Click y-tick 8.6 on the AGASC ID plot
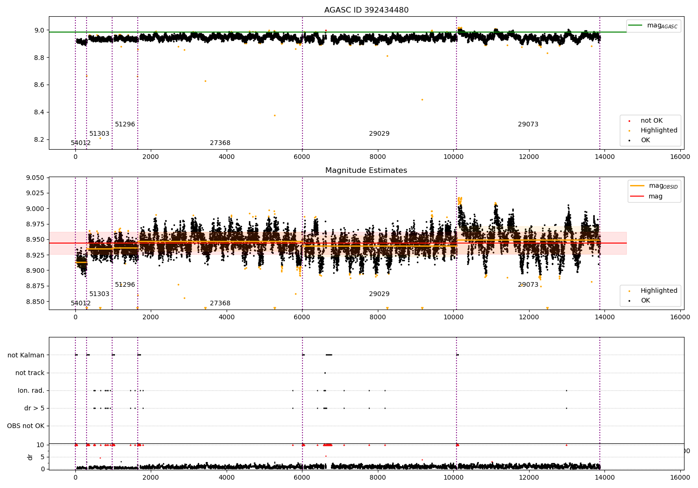The width and height of the screenshot is (698, 488). (39, 85)
